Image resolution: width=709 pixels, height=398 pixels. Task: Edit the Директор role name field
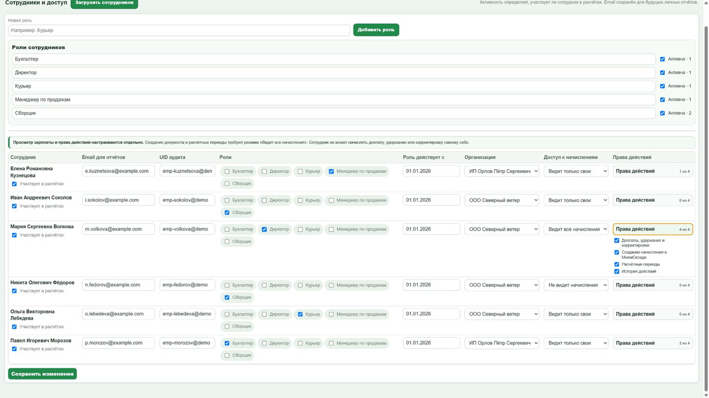pyautogui.click(x=334, y=72)
